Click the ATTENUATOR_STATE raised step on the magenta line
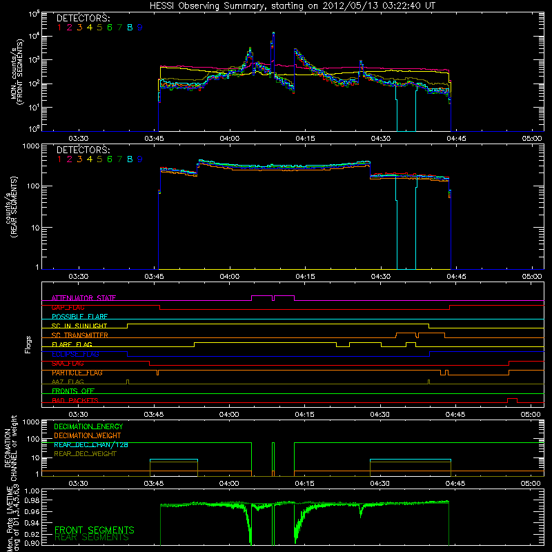552x552 pixels. [273, 297]
